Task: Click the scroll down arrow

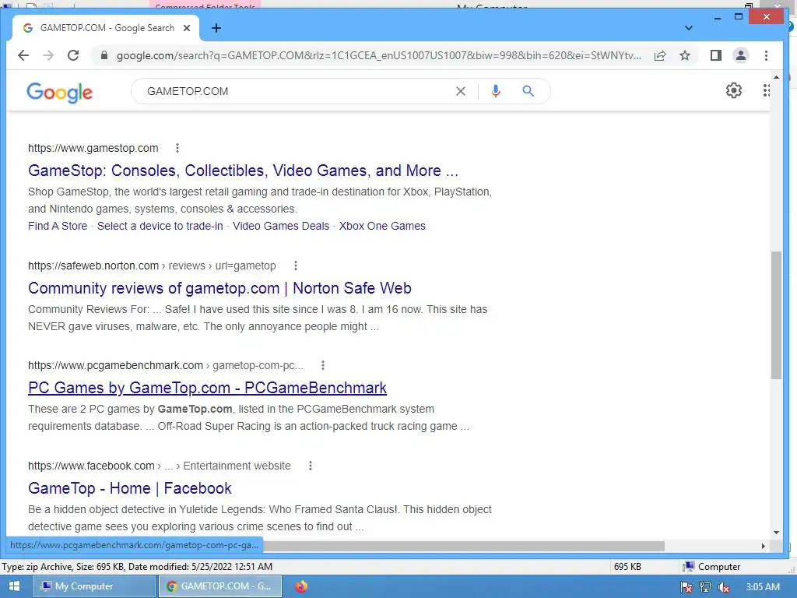Action: click(x=776, y=533)
